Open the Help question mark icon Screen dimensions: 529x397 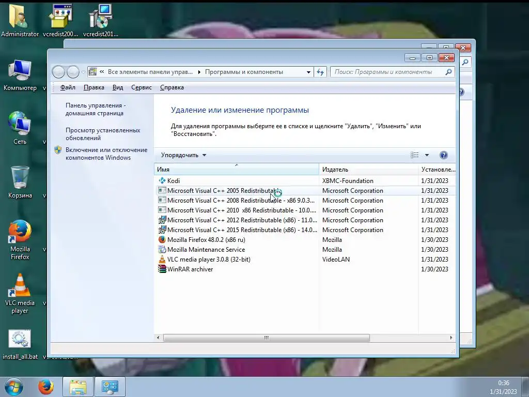pyautogui.click(x=444, y=155)
